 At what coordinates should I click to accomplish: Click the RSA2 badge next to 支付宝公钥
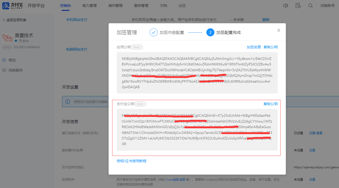pyautogui.click(x=140, y=104)
